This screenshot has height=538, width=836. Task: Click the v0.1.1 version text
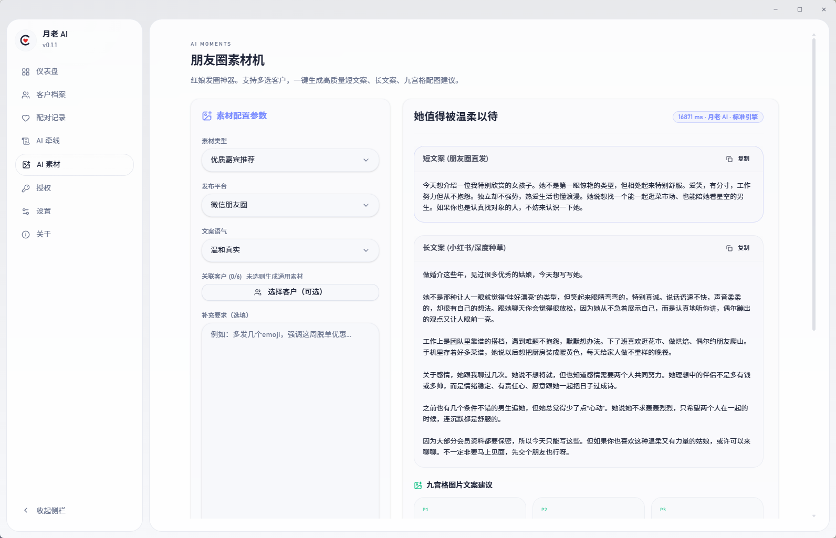[50, 45]
